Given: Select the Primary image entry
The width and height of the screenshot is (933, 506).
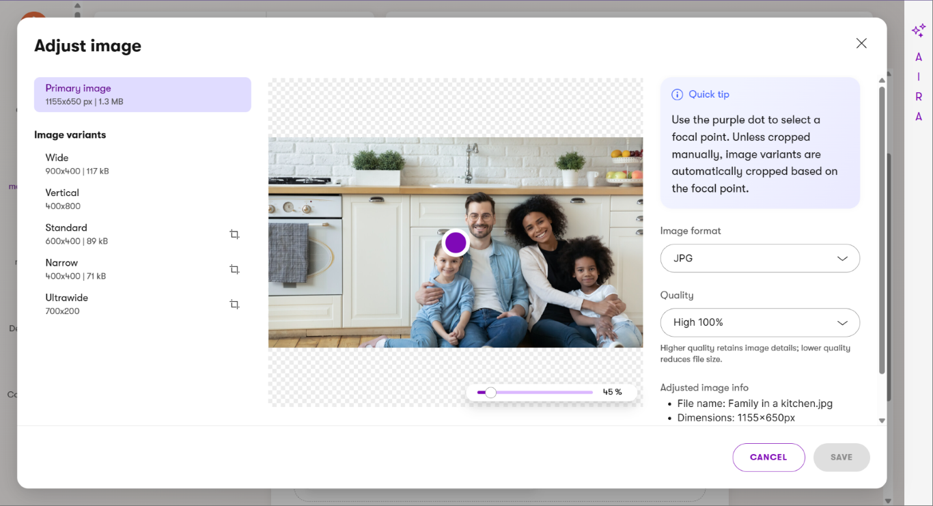Looking at the screenshot, I should click(142, 94).
